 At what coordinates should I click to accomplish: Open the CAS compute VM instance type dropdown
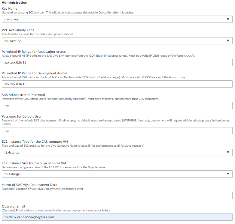click(117, 152)
